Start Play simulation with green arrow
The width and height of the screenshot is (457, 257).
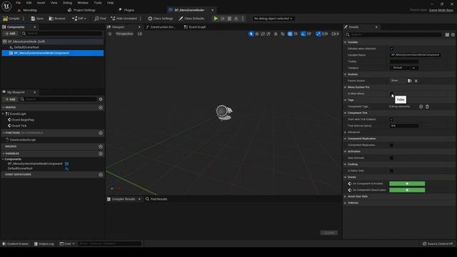tap(216, 19)
